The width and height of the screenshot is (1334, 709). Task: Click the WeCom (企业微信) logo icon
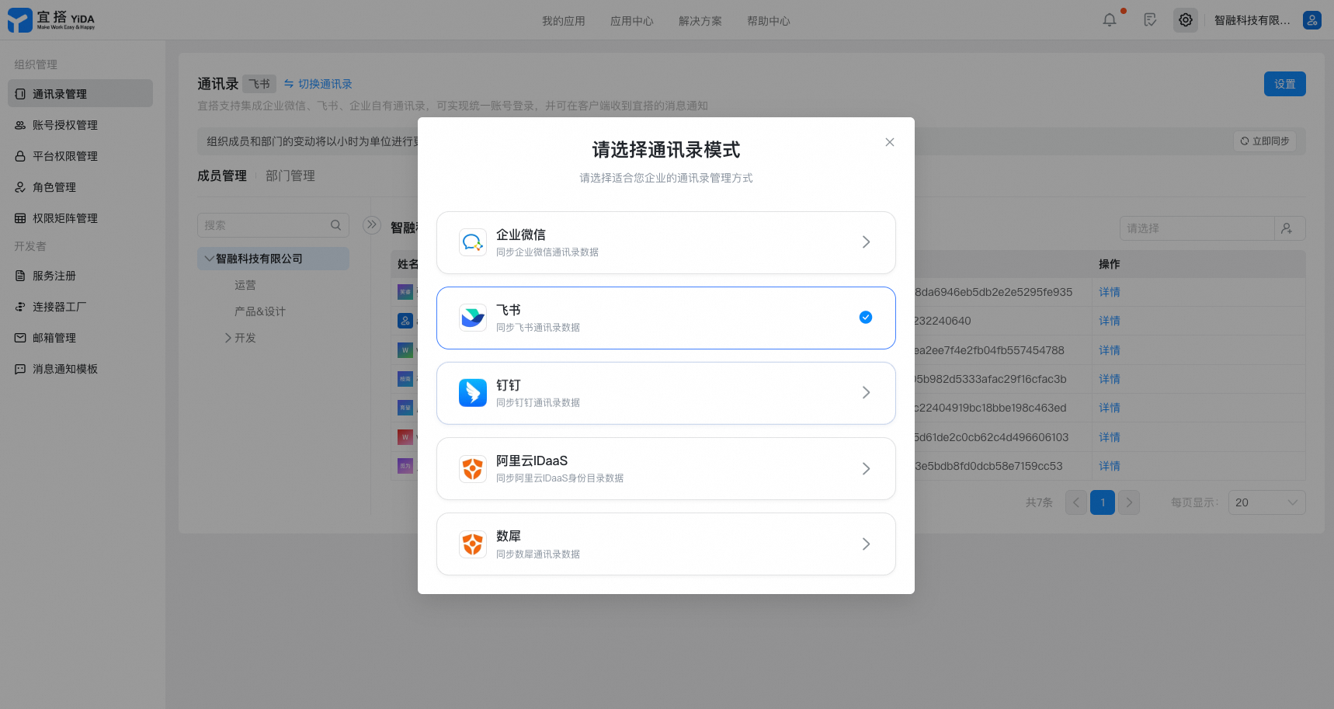coord(472,242)
